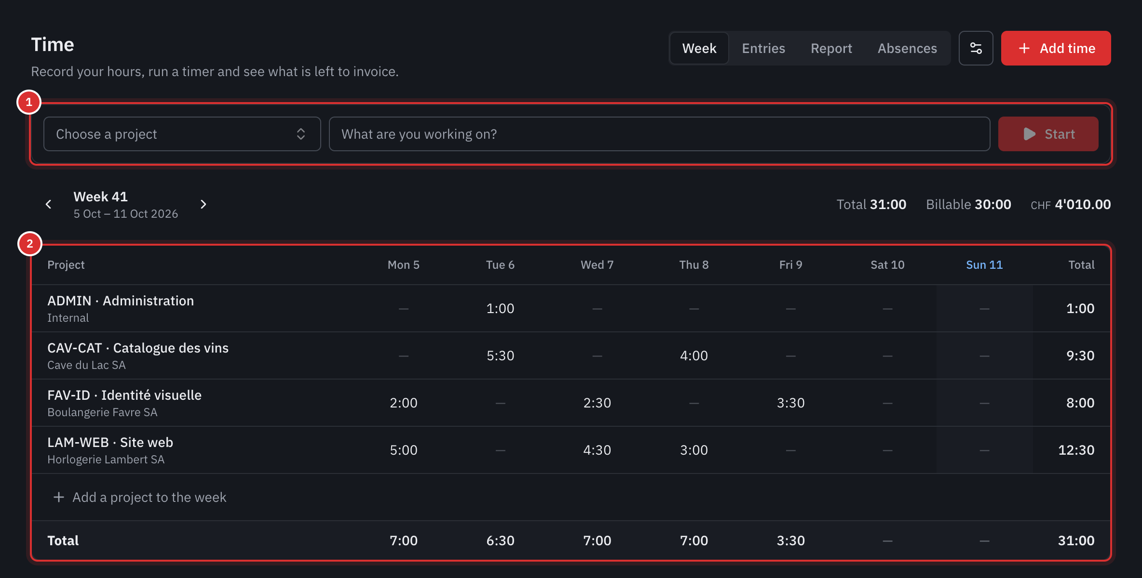This screenshot has width=1142, height=578.
Task: Click the Billable 30:00 summary
Action: coord(968,205)
